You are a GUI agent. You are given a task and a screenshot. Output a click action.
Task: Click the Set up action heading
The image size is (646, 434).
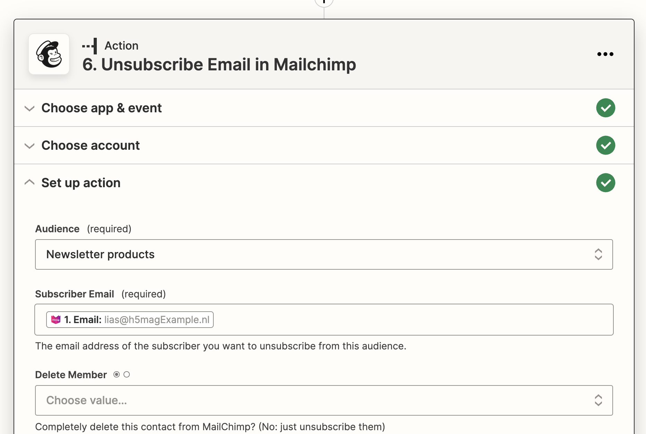click(x=81, y=183)
